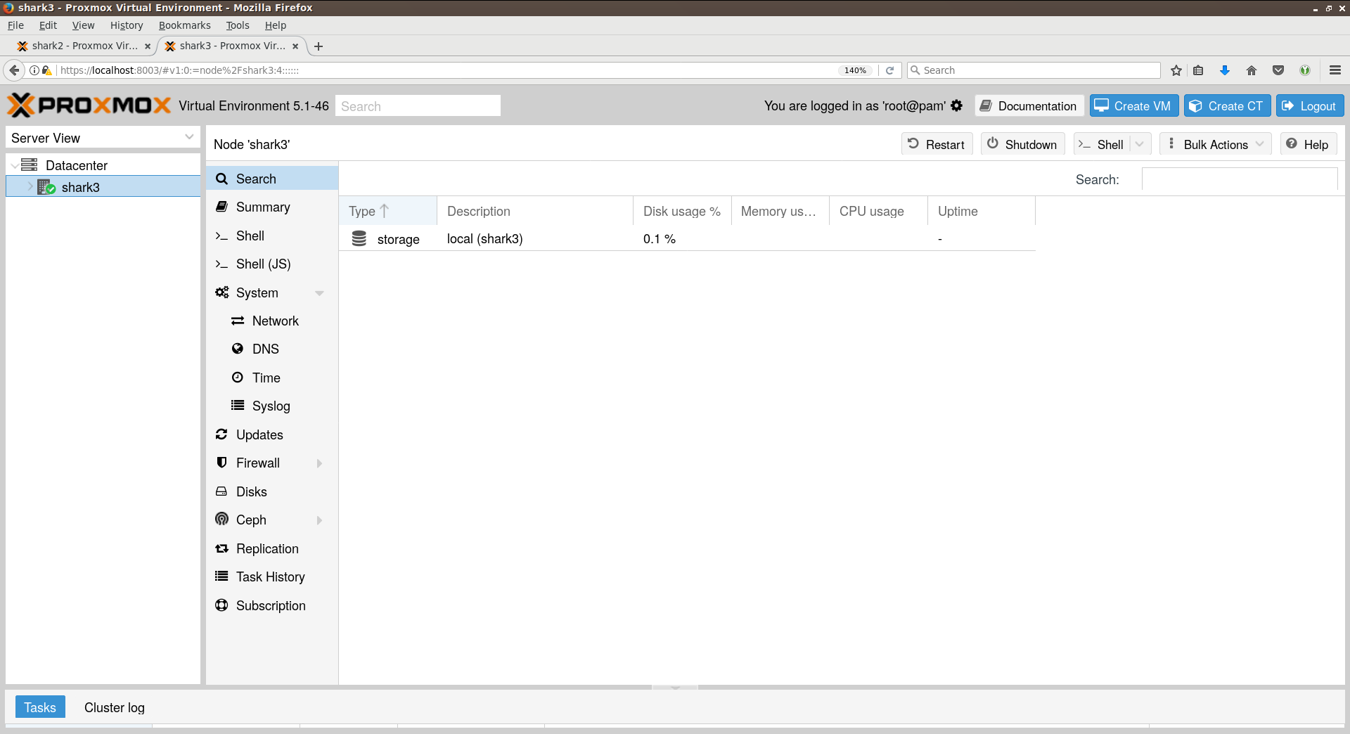The width and height of the screenshot is (1350, 734).
Task: Open the Bulk Actions dropdown
Action: point(1216,144)
